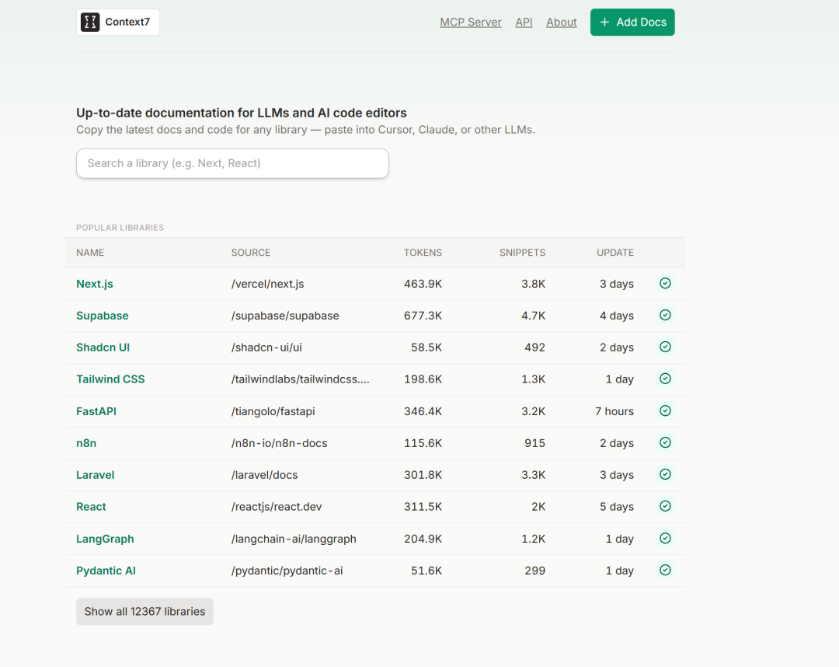This screenshot has height=667, width=839.
Task: Click the FastAPI row's green check icon
Action: [665, 411]
